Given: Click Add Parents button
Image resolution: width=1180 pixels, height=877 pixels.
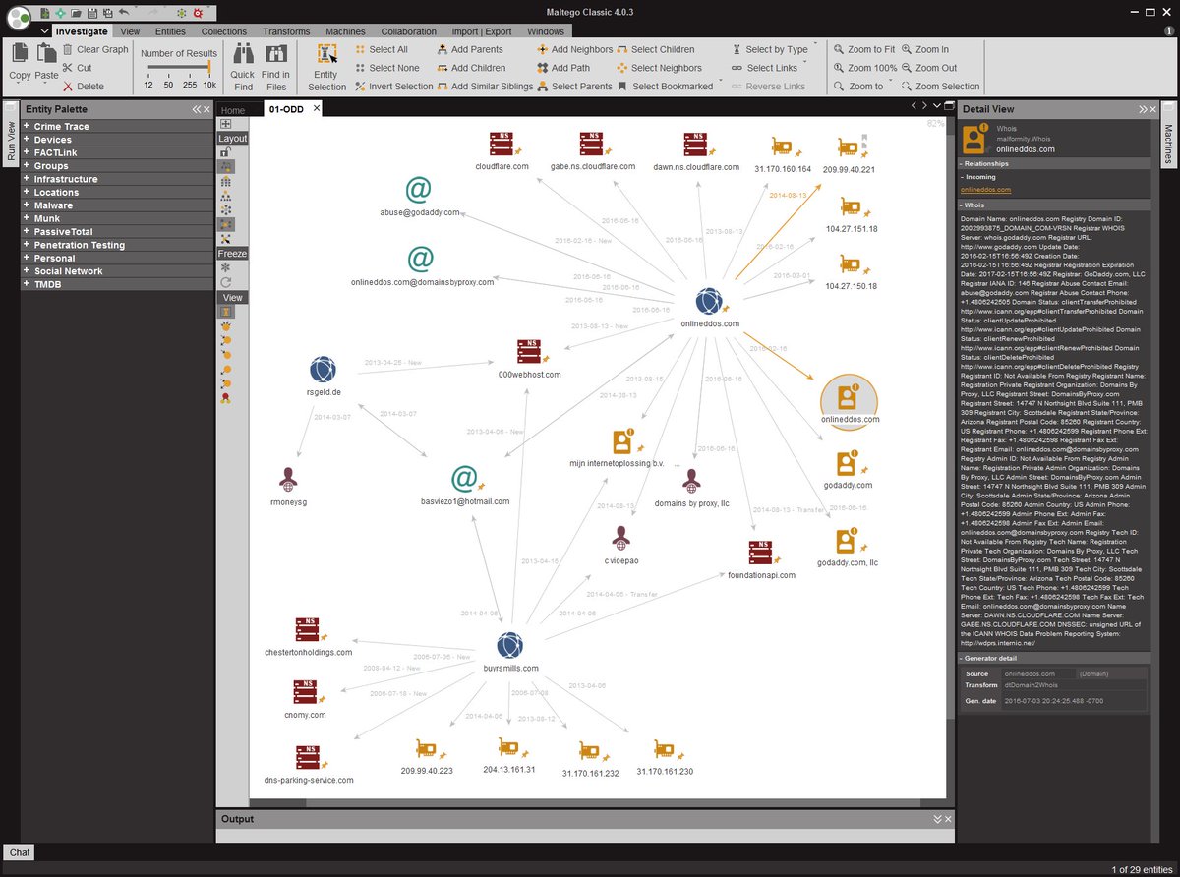Looking at the screenshot, I should (x=469, y=49).
